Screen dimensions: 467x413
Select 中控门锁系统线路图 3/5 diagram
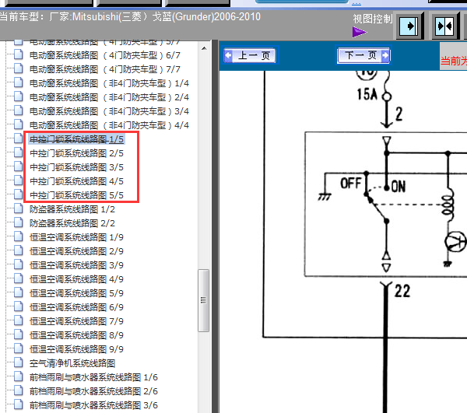pos(76,167)
